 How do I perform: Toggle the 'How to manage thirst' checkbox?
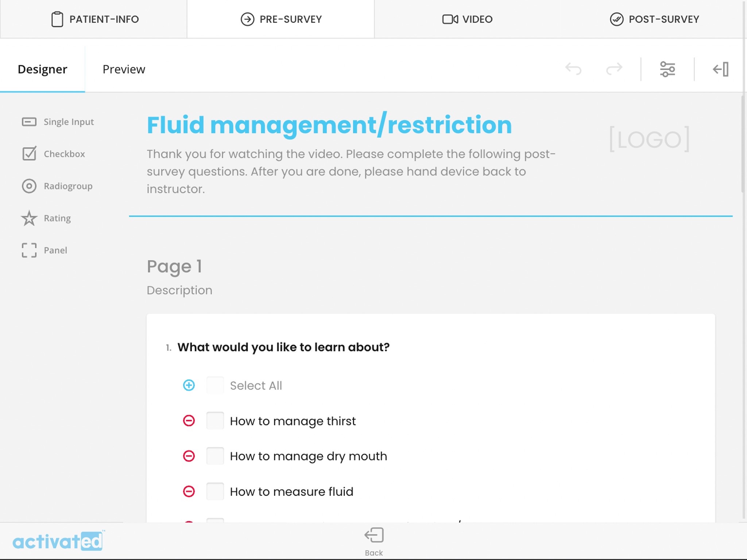(215, 421)
